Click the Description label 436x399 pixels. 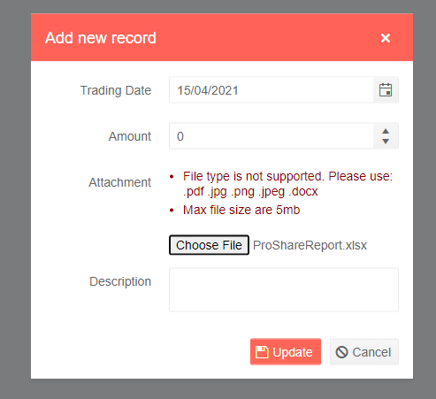coord(120,281)
